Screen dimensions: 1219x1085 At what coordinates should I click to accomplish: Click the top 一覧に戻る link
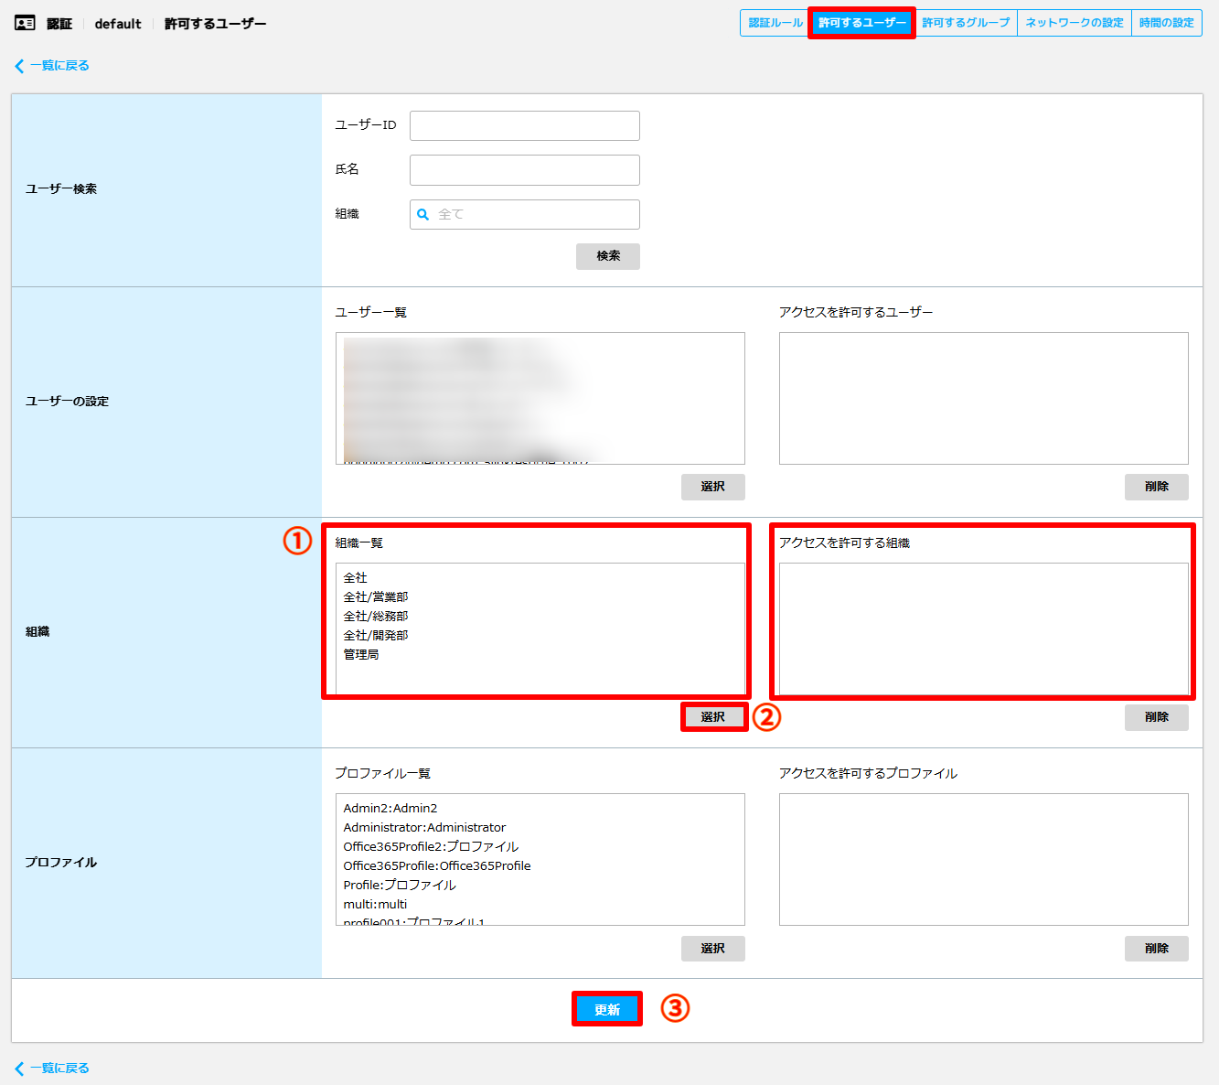59,66
